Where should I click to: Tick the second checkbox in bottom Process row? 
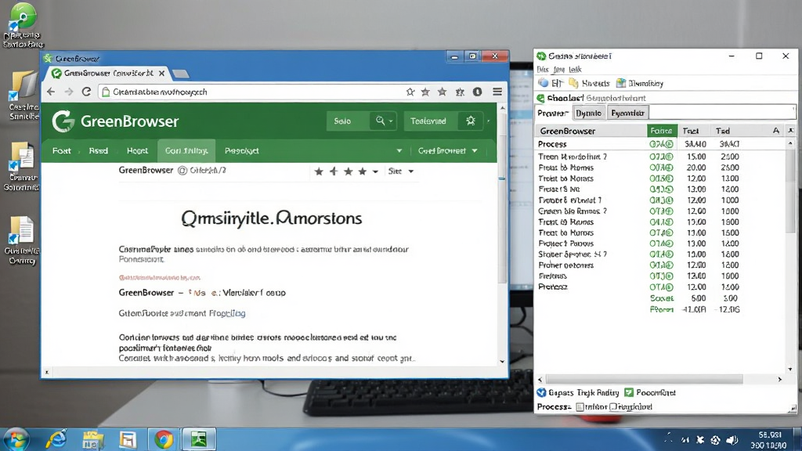[x=612, y=407]
